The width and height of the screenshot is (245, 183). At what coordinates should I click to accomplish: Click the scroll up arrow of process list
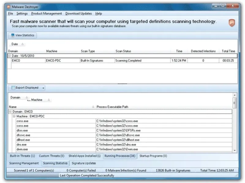(235, 95)
